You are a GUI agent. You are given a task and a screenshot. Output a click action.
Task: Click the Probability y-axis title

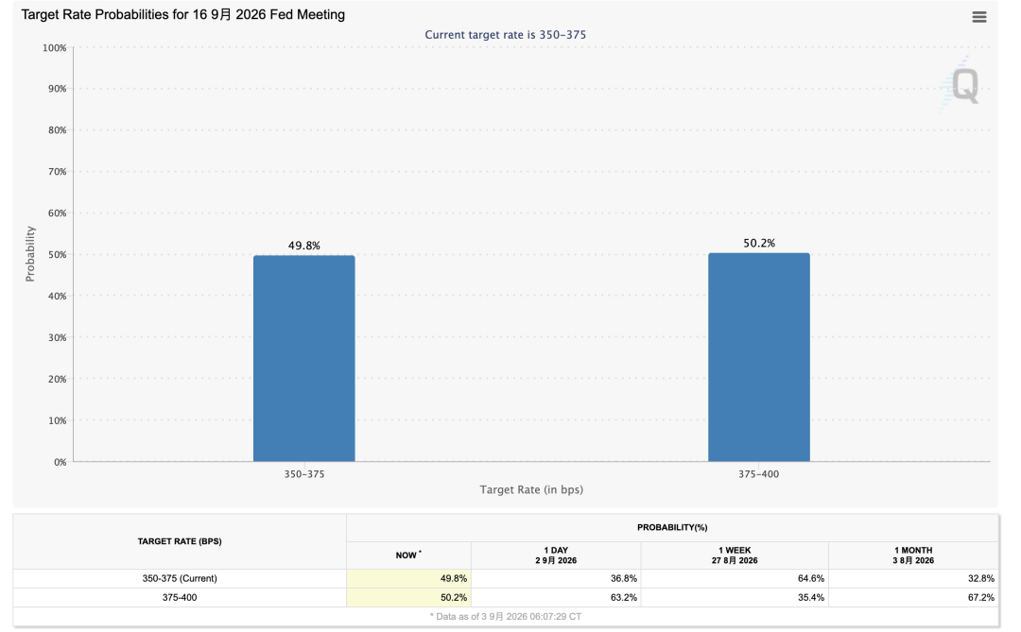click(x=30, y=254)
